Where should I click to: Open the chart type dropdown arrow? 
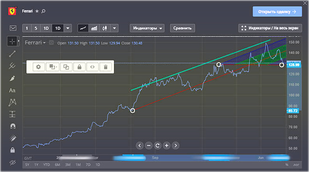click(x=115, y=28)
